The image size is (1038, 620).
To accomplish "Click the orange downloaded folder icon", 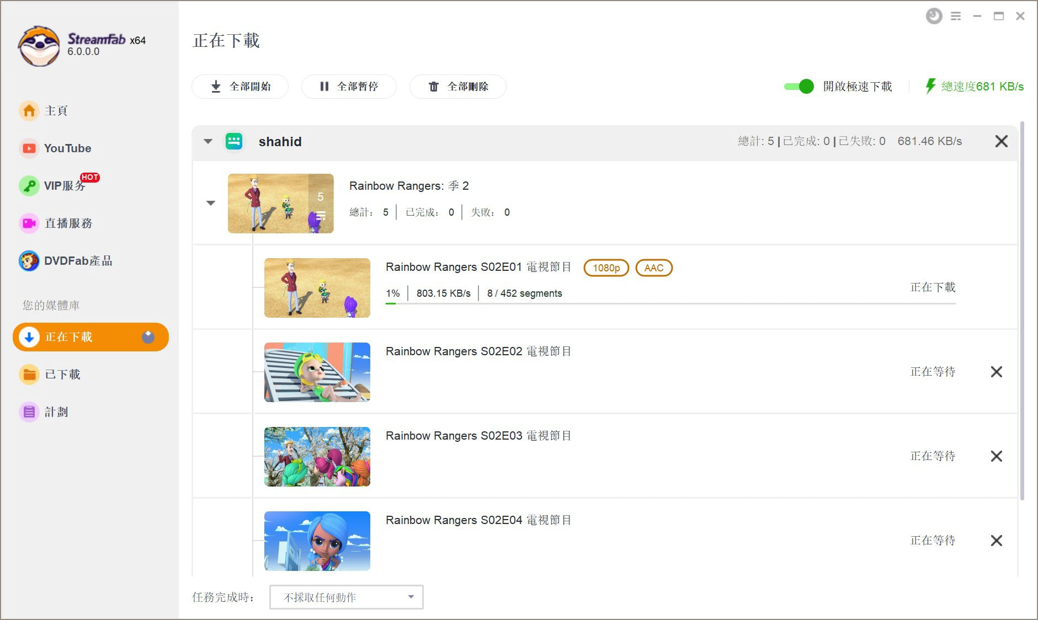I will click(x=29, y=375).
